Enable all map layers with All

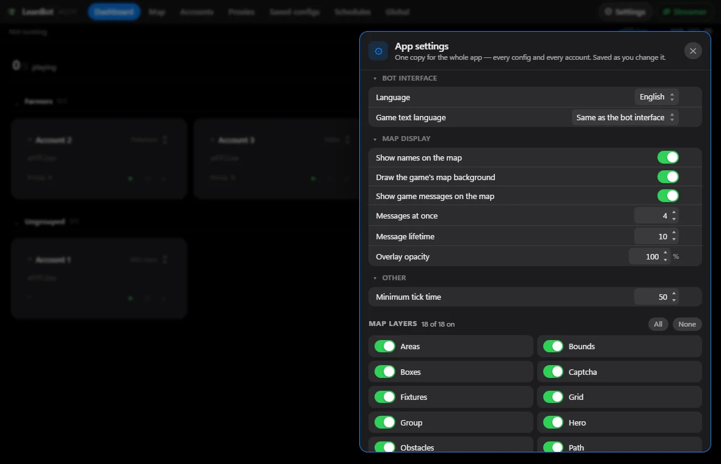click(658, 324)
